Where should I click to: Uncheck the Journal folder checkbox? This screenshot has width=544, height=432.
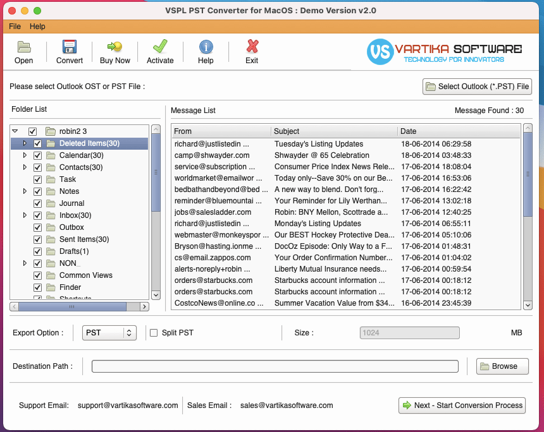coord(37,203)
